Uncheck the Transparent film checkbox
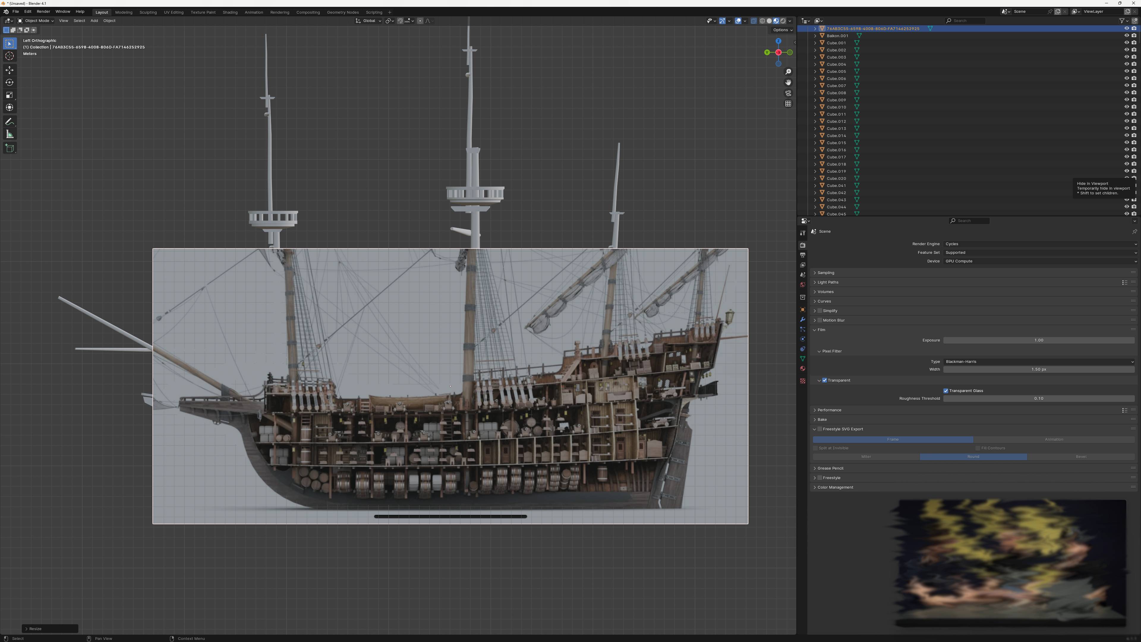This screenshot has height=642, width=1141. tap(825, 380)
